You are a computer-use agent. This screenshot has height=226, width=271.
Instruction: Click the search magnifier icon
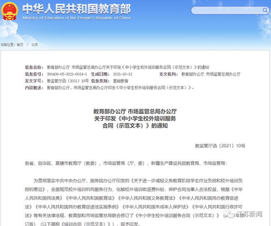click(x=265, y=10)
